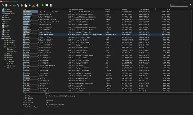Click the results list vertical scrollbar
The width and height of the screenshot is (193, 115).
tap(192, 26)
